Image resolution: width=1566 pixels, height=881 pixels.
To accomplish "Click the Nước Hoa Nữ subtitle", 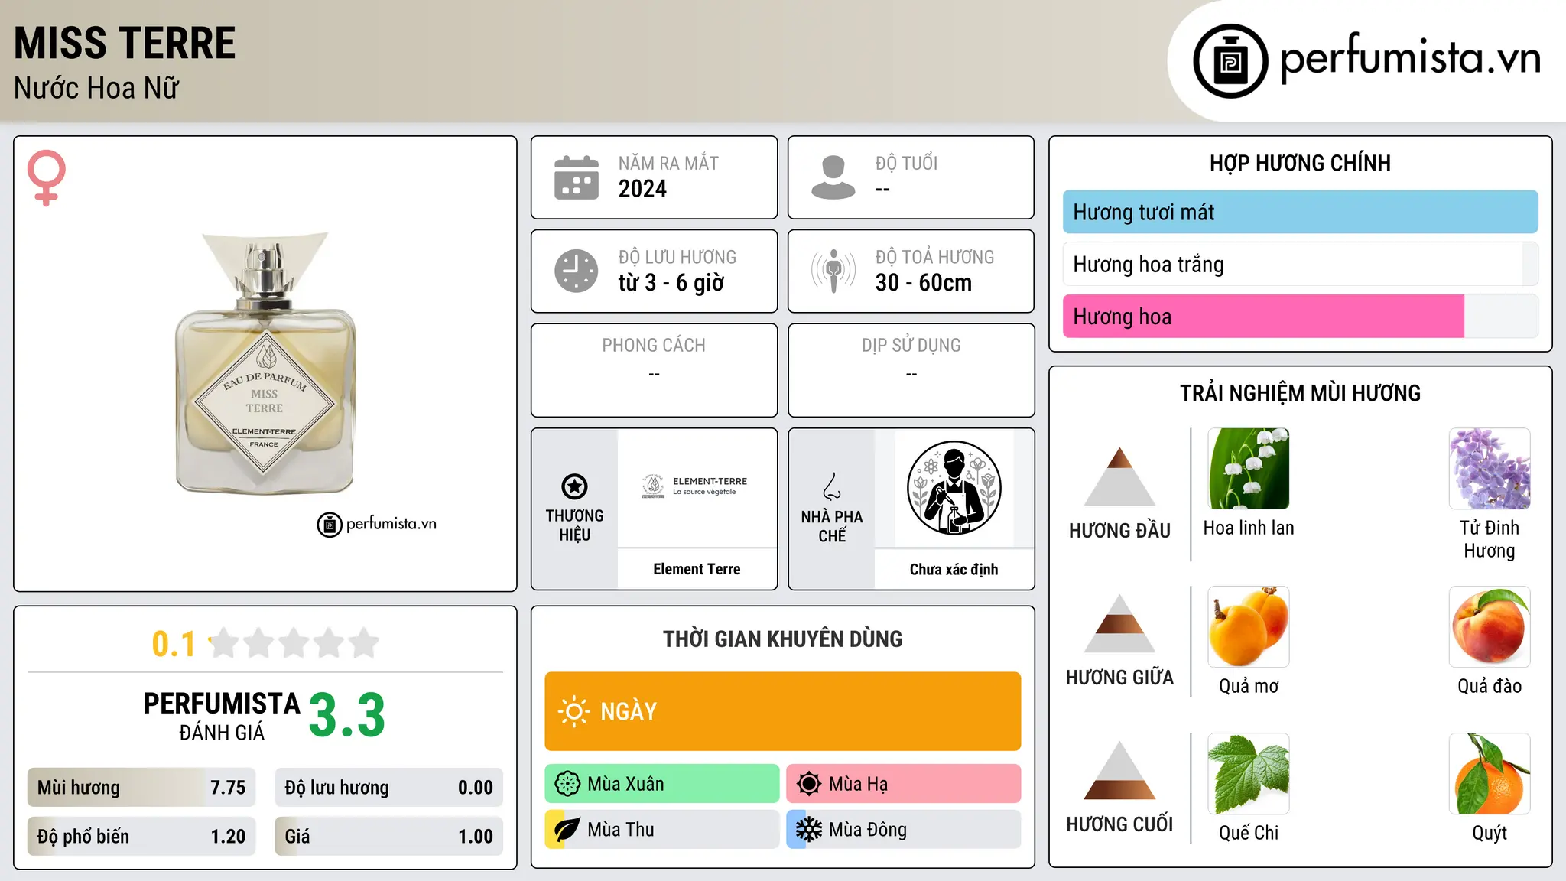I will [96, 88].
